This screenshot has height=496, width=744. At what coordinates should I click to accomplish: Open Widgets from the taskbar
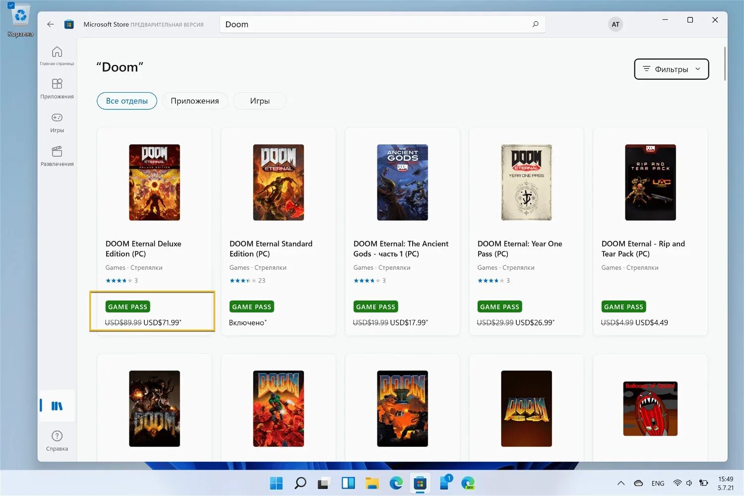(x=348, y=483)
